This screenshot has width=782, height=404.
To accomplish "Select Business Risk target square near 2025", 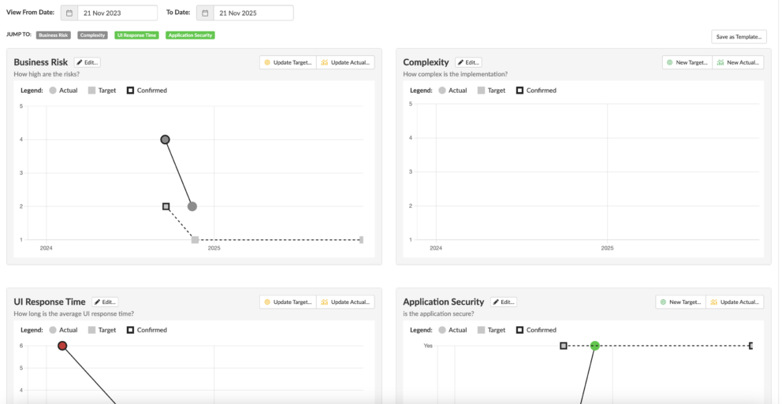I will tap(195, 239).
